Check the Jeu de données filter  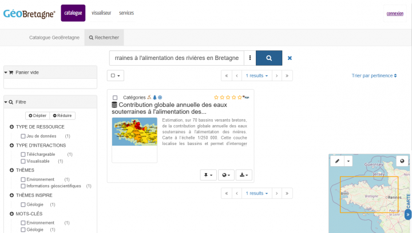coord(23,136)
